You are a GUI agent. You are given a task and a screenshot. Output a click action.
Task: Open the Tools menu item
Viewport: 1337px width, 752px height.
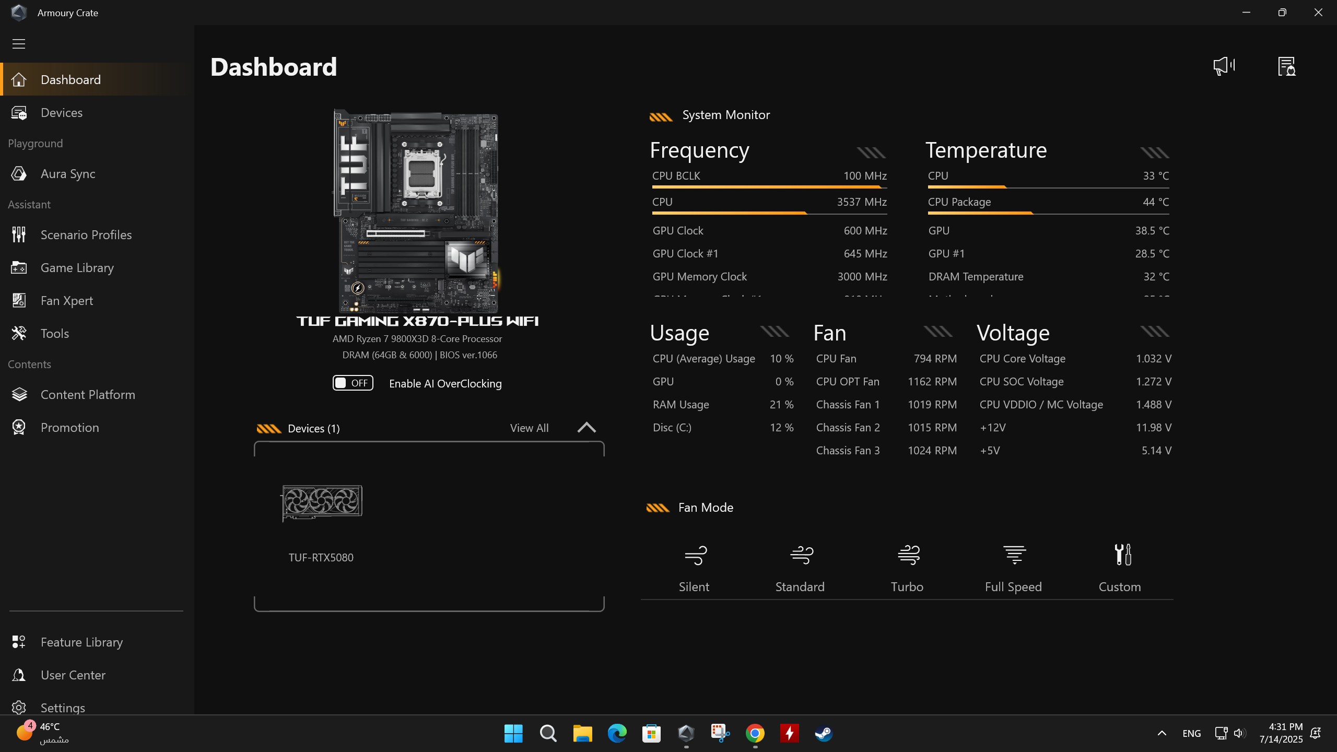click(97, 334)
